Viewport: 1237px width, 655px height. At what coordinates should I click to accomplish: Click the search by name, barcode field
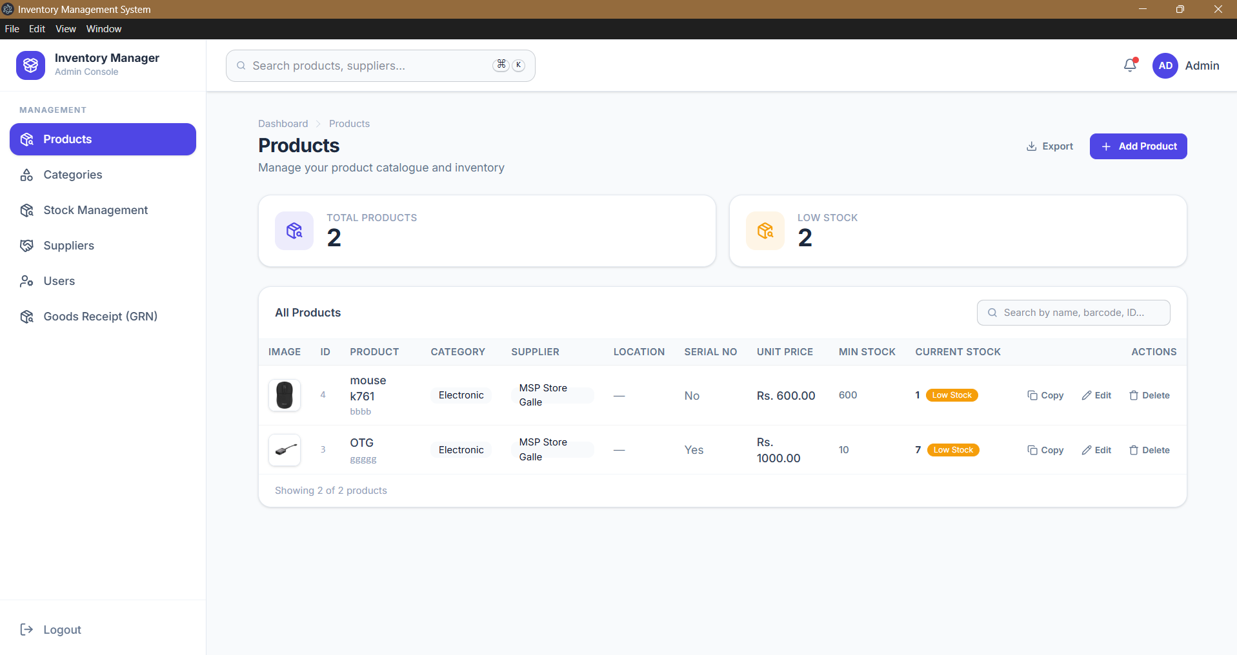[1074, 313]
